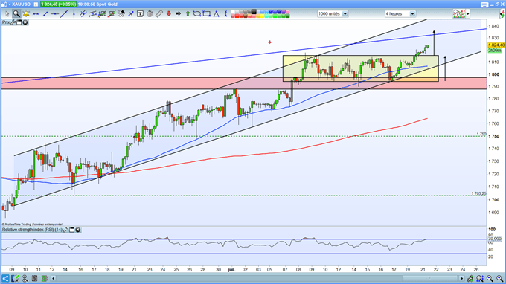Click the timeline scroll left arrow

tap(54, 278)
